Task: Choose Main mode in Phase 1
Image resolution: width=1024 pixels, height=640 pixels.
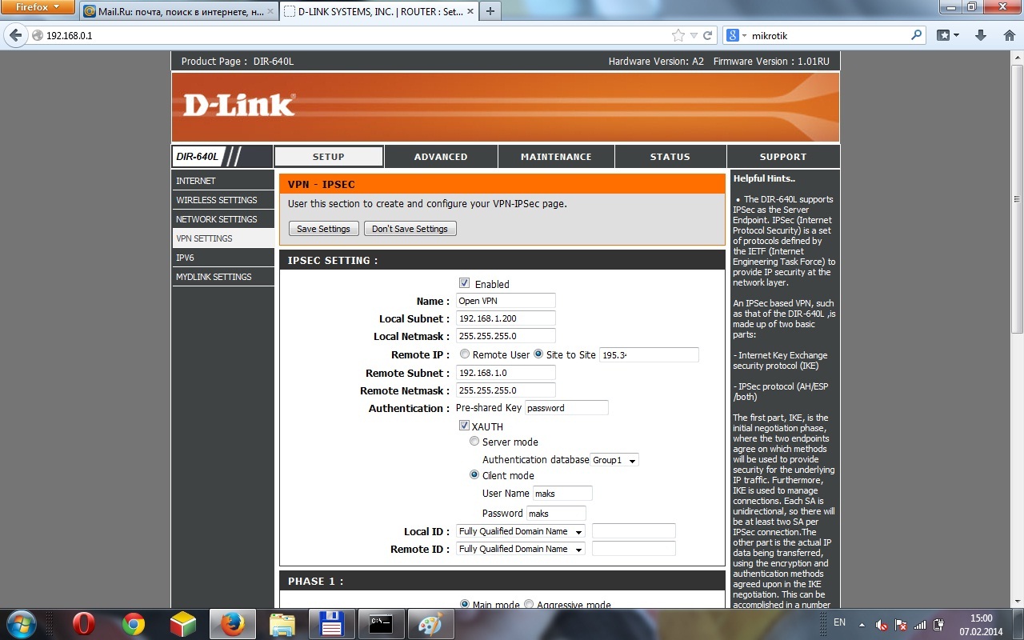Action: point(465,605)
